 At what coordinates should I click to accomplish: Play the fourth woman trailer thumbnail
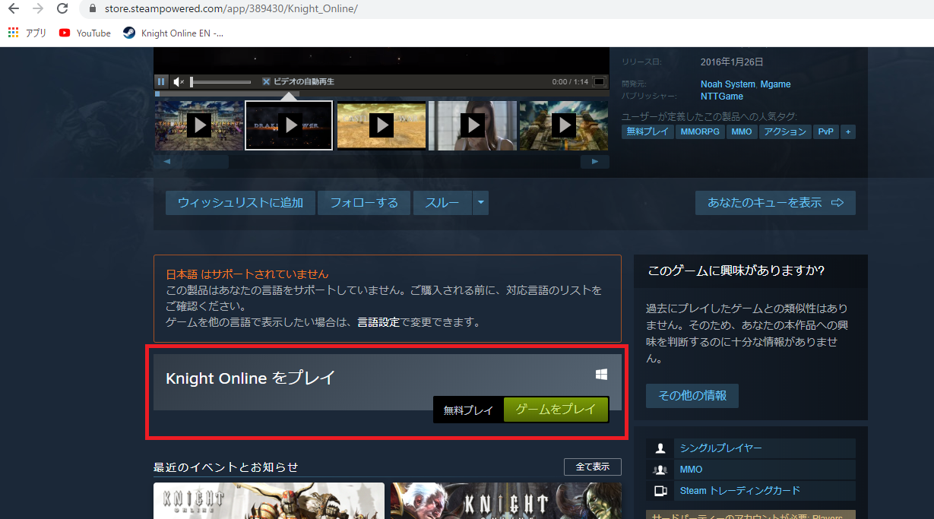pyautogui.click(x=472, y=125)
